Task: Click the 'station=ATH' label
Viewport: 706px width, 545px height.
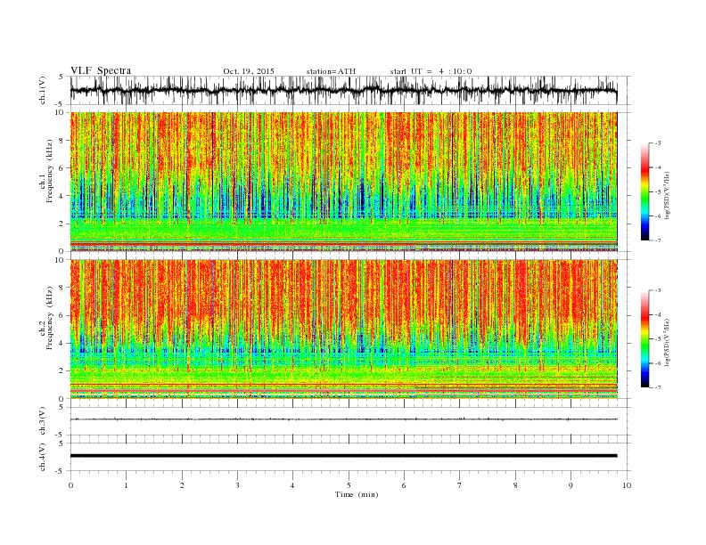Action: 331,71
